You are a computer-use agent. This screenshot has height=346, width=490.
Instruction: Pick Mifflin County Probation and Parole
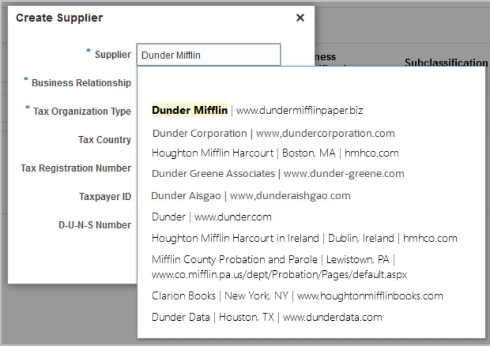[x=279, y=267]
